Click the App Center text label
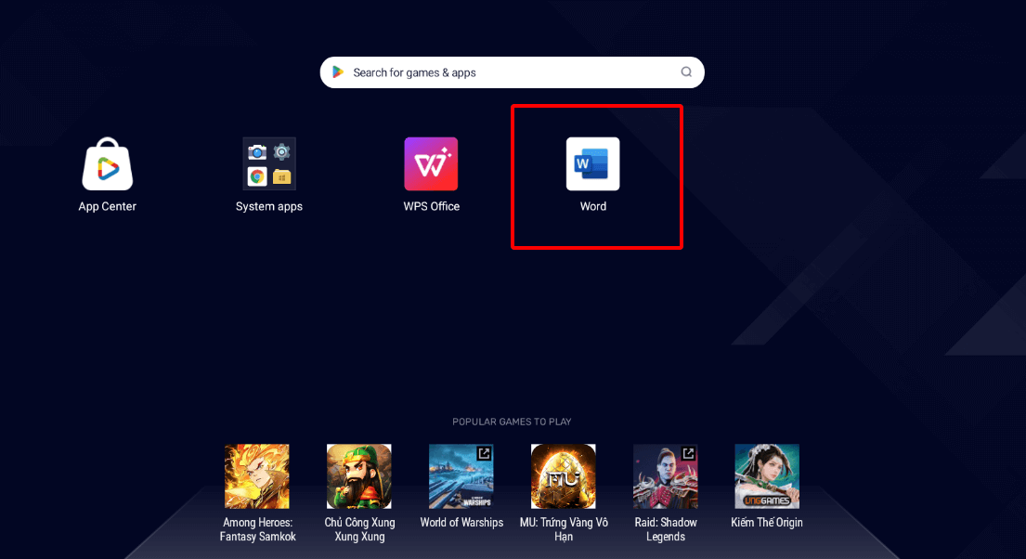Image resolution: width=1026 pixels, height=559 pixels. tap(108, 206)
